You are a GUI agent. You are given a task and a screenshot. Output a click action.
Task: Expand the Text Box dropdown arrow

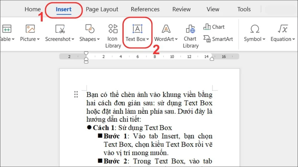(148, 39)
